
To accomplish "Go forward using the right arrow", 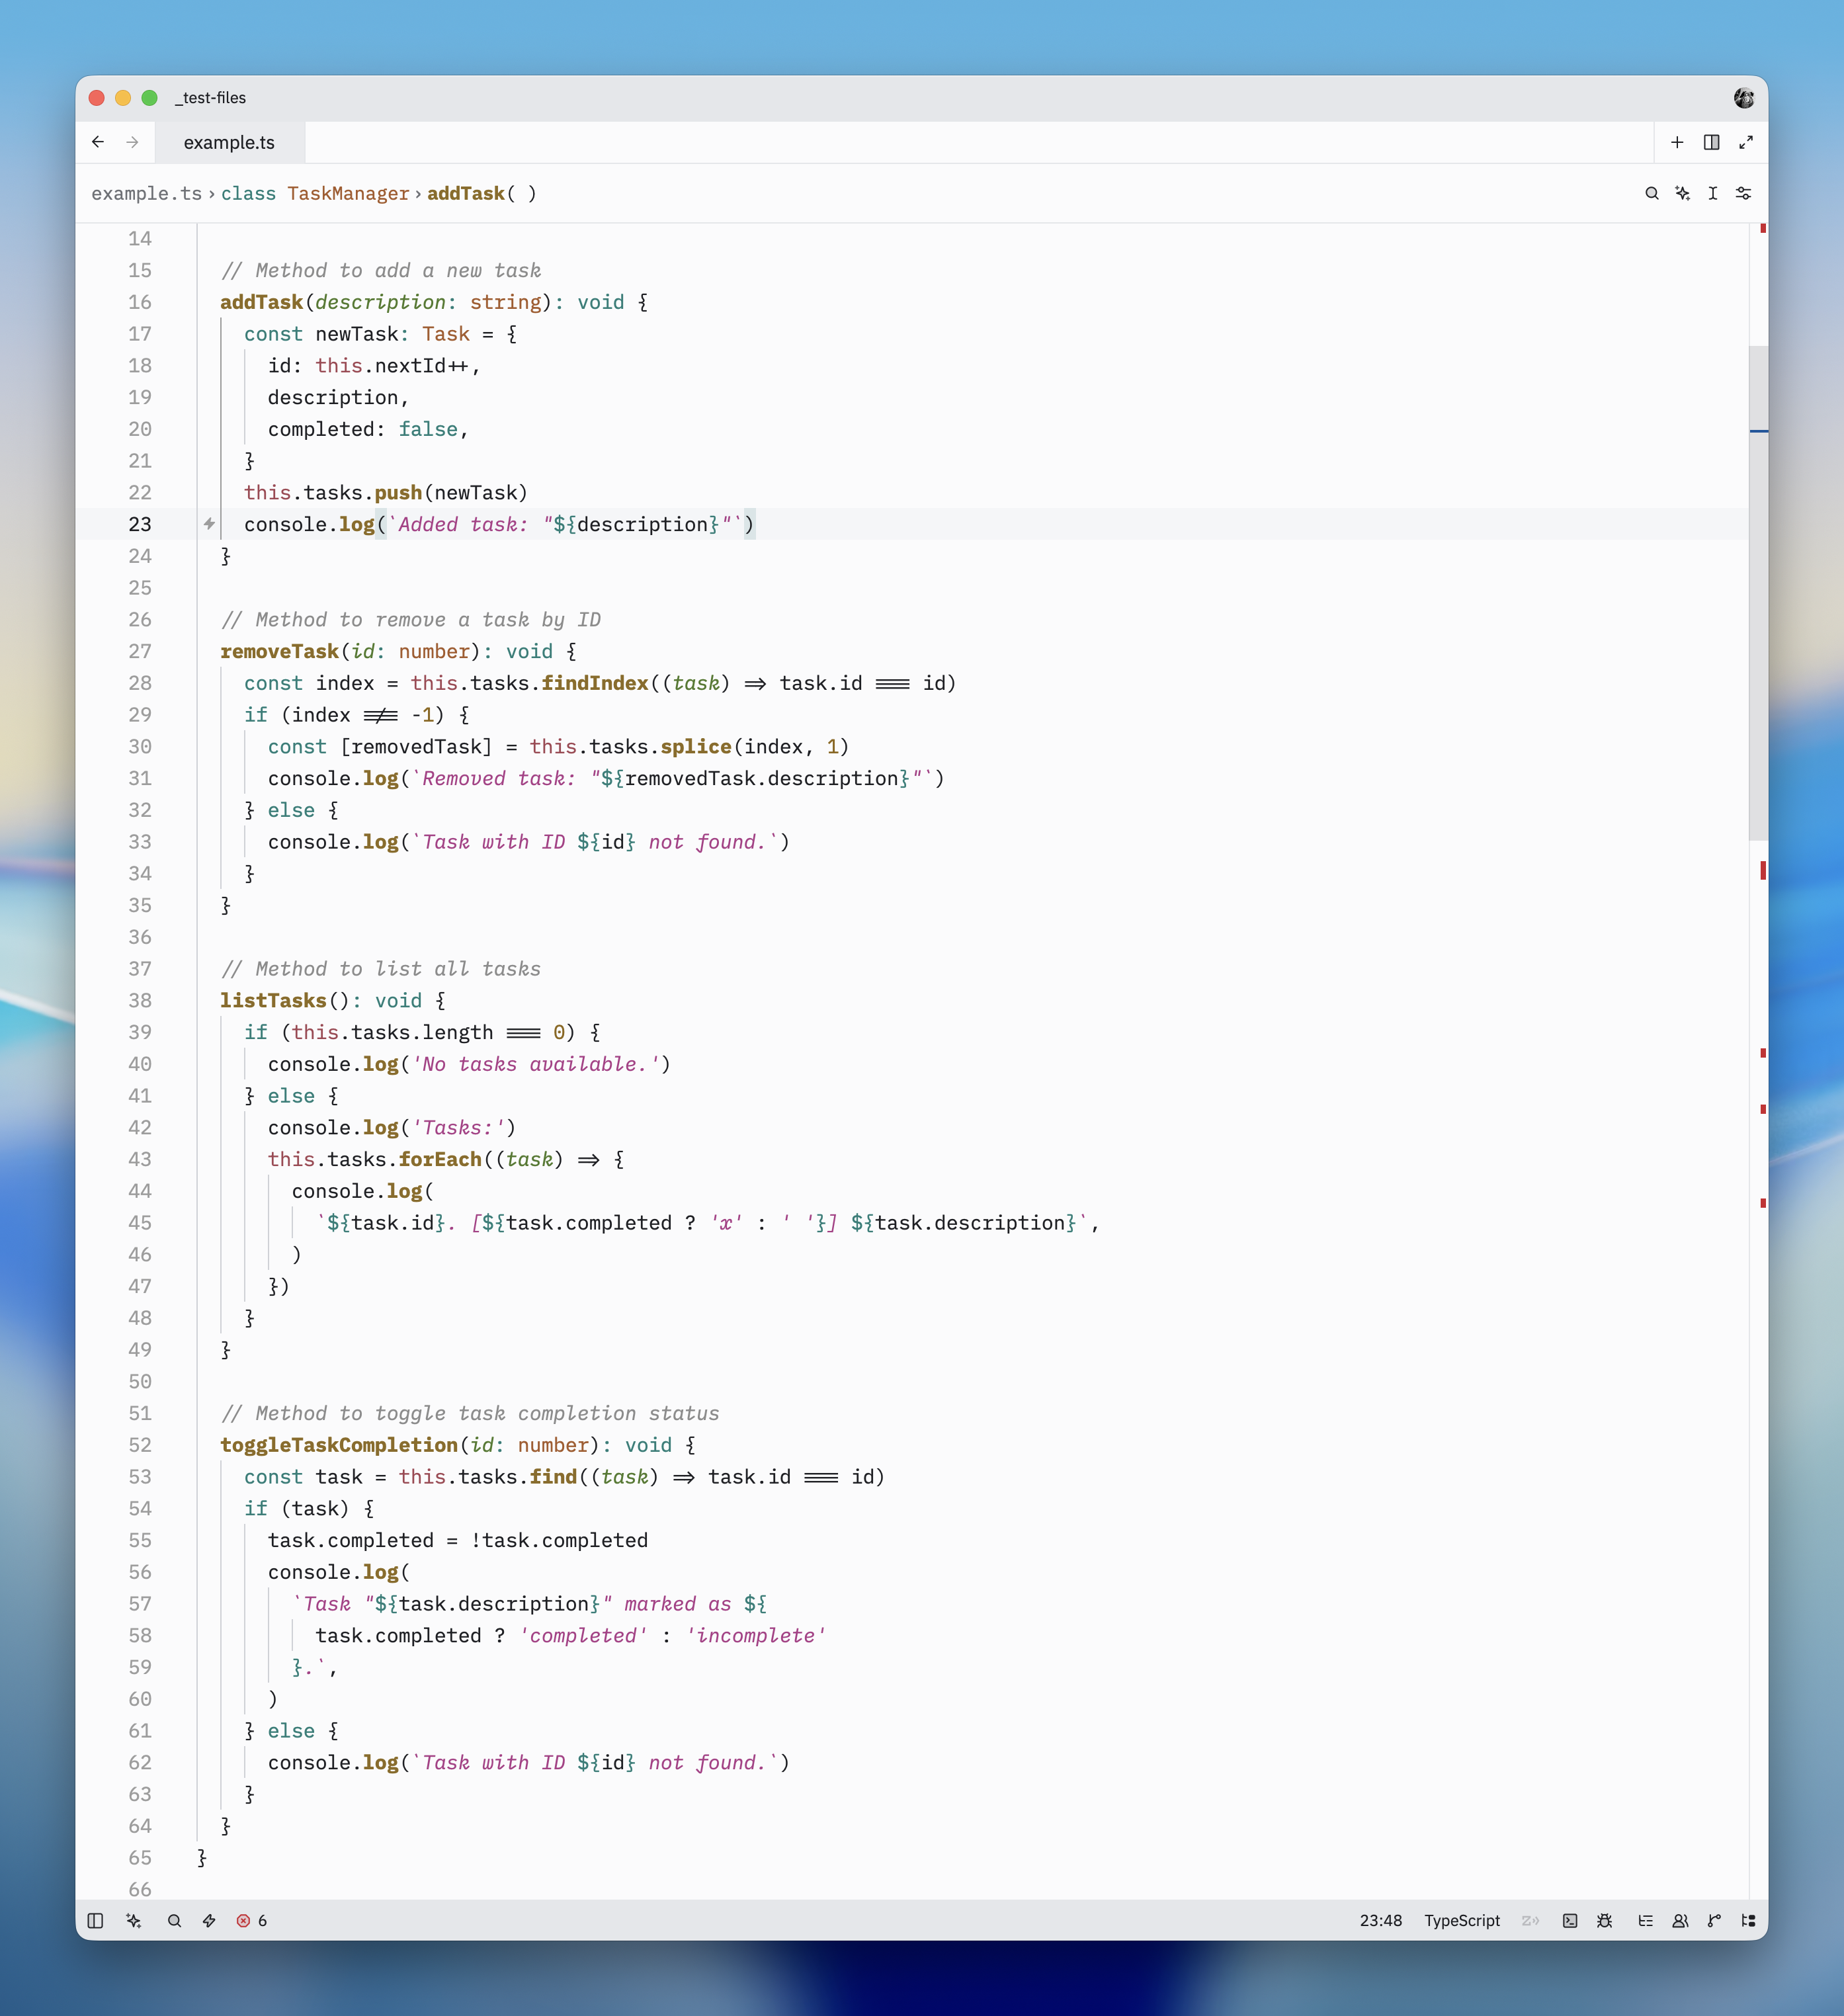I will 132,142.
